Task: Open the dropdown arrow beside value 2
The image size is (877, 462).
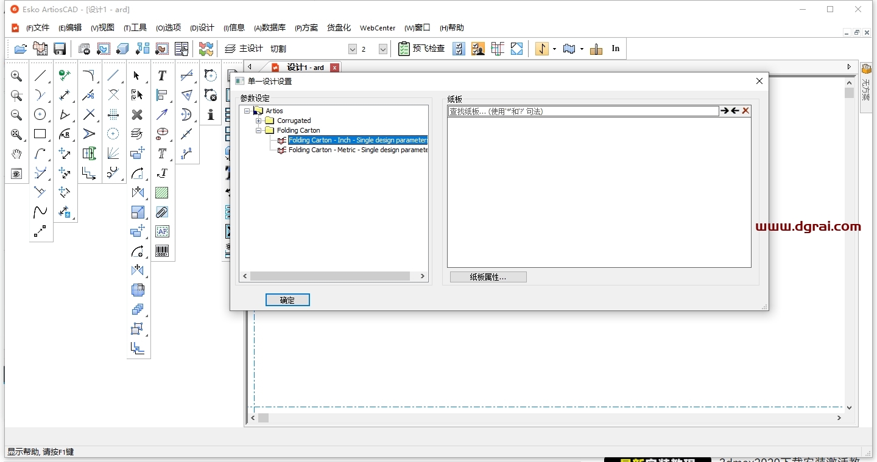Action: click(x=383, y=49)
